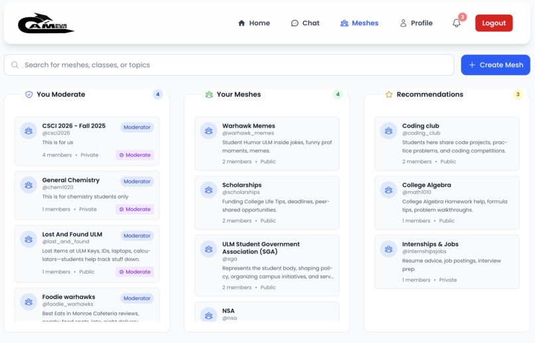
Task: Click the Coding club avatar icon
Action: (388, 131)
